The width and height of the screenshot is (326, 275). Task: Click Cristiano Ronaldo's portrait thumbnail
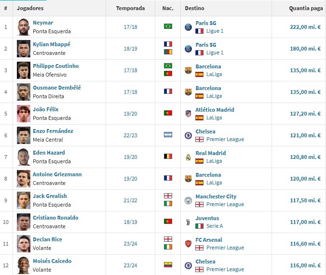[24, 222]
